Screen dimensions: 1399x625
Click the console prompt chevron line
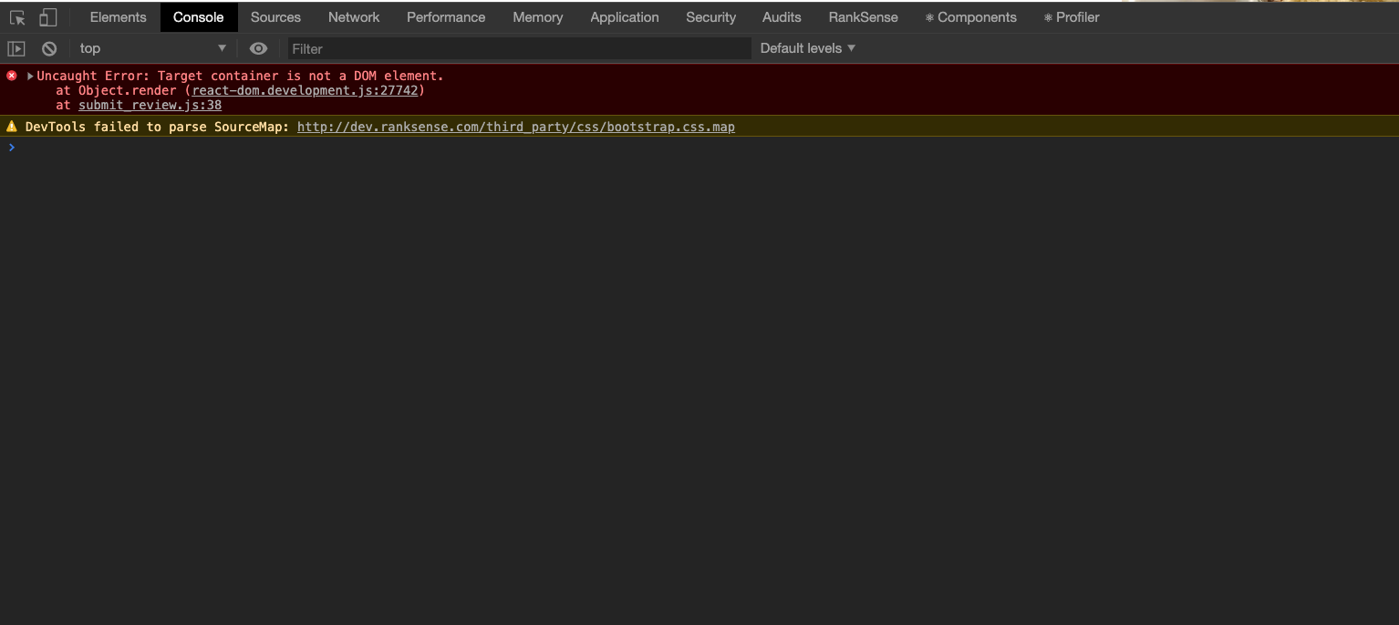point(11,147)
